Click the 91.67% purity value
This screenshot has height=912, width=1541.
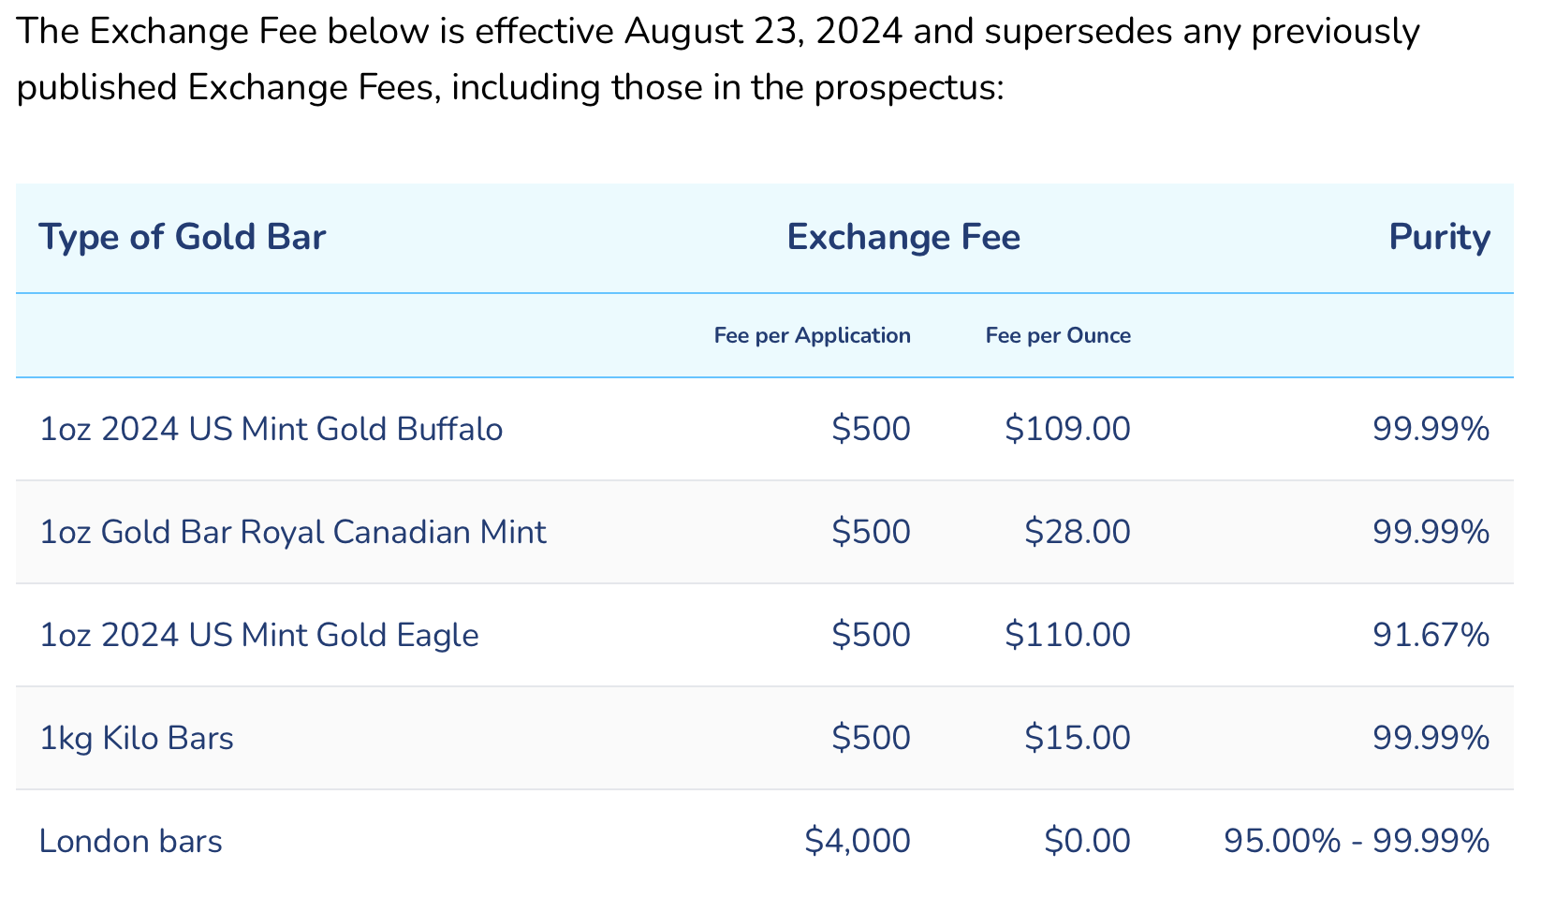coord(1431,635)
